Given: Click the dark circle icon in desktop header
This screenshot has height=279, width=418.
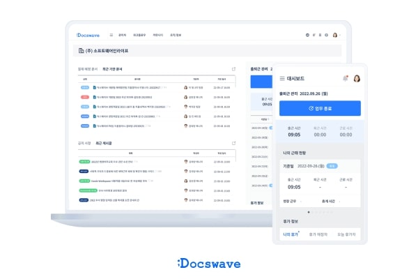Looking at the screenshot, I should [307, 35].
